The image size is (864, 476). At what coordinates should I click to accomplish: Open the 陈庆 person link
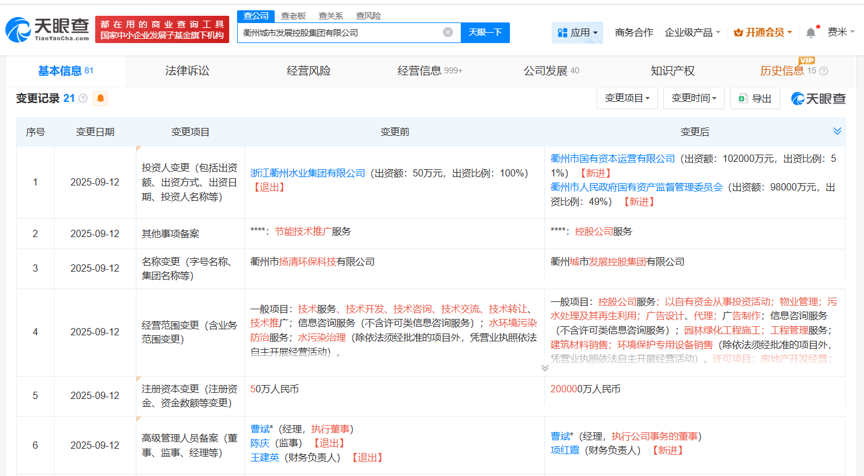pos(260,443)
